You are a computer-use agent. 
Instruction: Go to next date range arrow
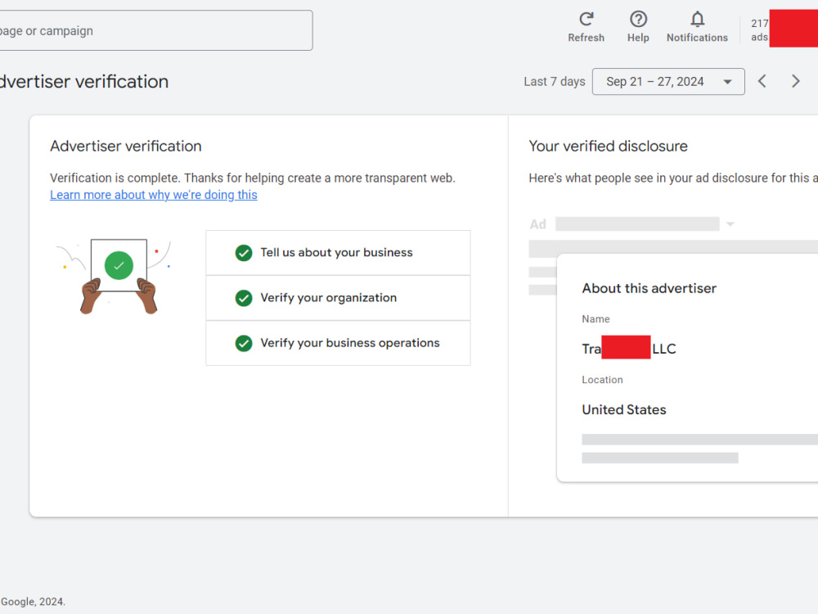[x=795, y=81]
